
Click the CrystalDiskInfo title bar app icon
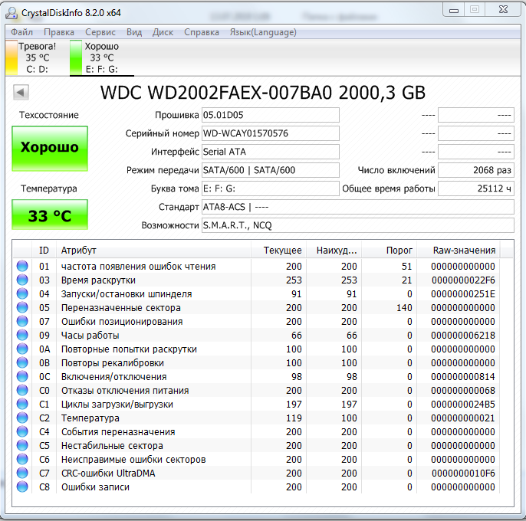(x=12, y=13)
